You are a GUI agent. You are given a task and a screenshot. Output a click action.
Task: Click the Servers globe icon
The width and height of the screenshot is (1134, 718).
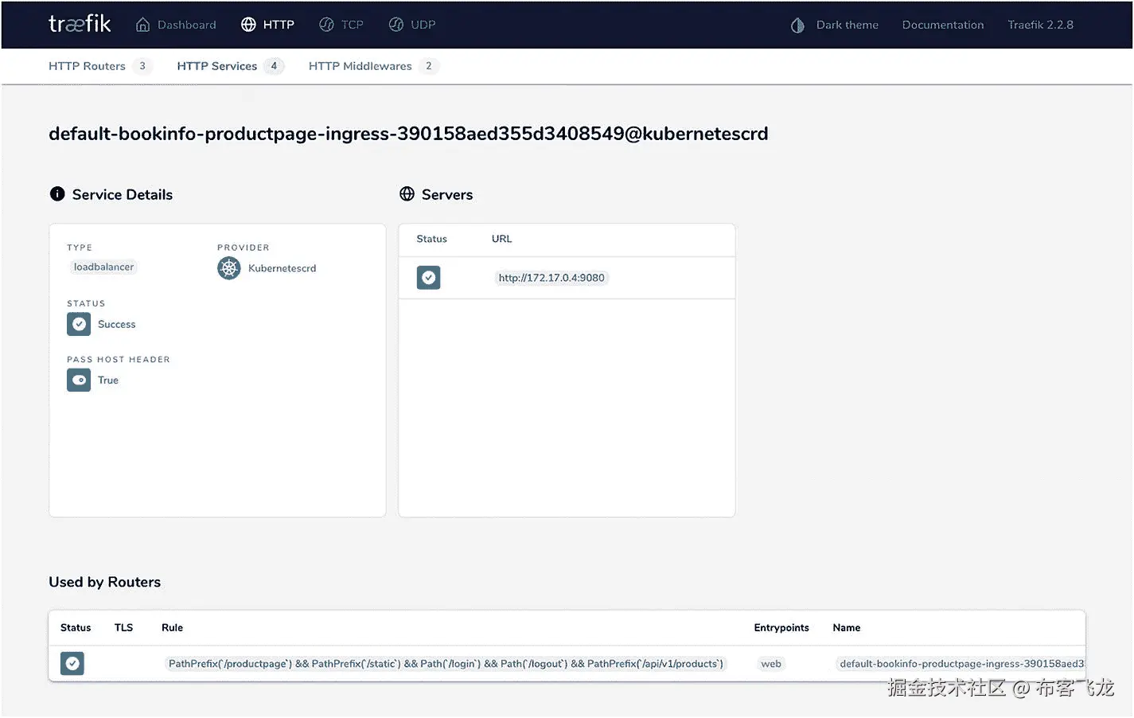click(x=407, y=193)
